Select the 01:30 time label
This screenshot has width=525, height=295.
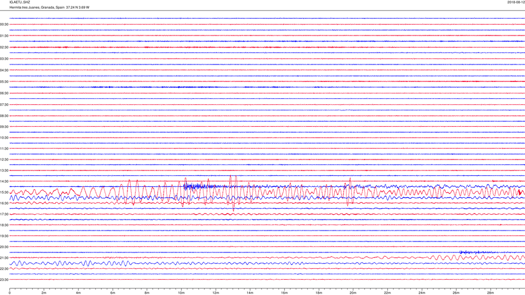(4, 36)
